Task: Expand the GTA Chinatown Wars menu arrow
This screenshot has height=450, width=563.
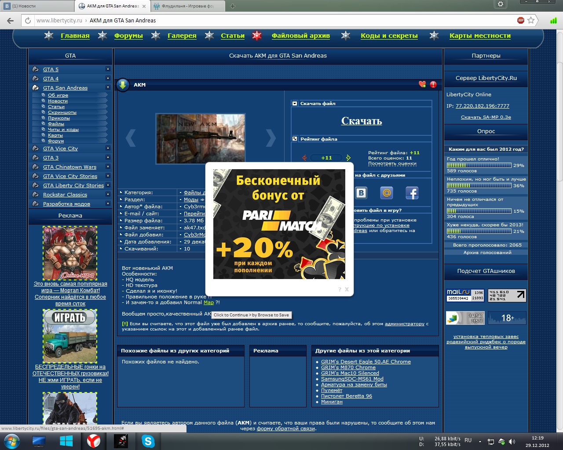Action: click(108, 167)
